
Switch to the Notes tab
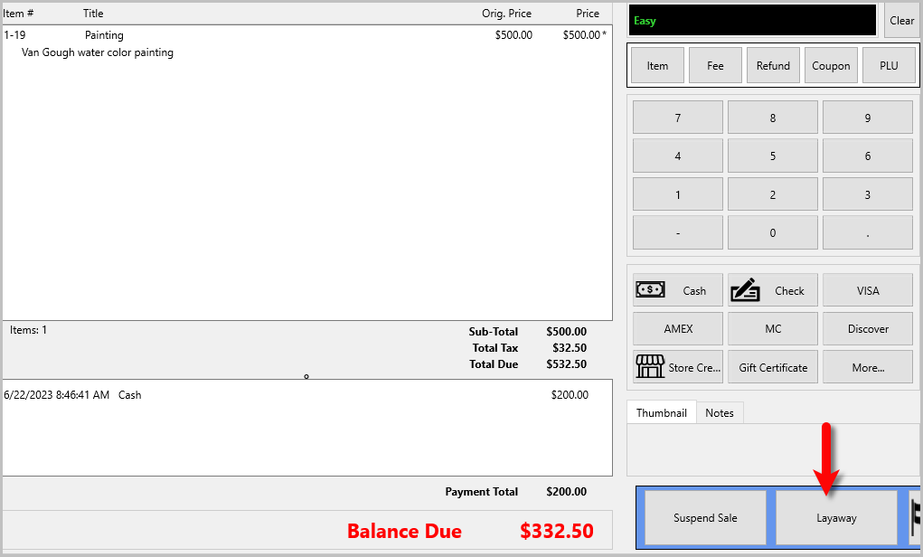(x=720, y=412)
